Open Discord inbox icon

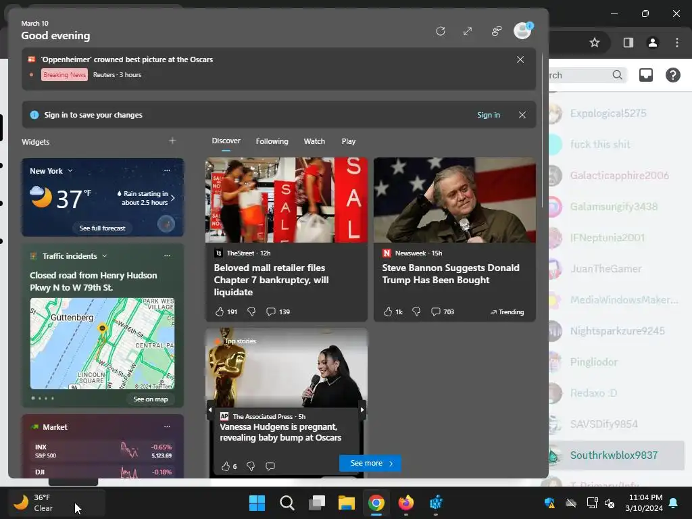pos(645,75)
